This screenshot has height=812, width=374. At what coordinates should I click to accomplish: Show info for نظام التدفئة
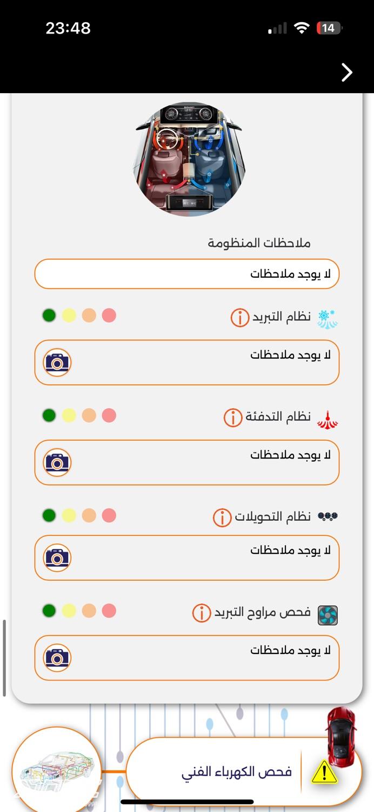point(233,417)
